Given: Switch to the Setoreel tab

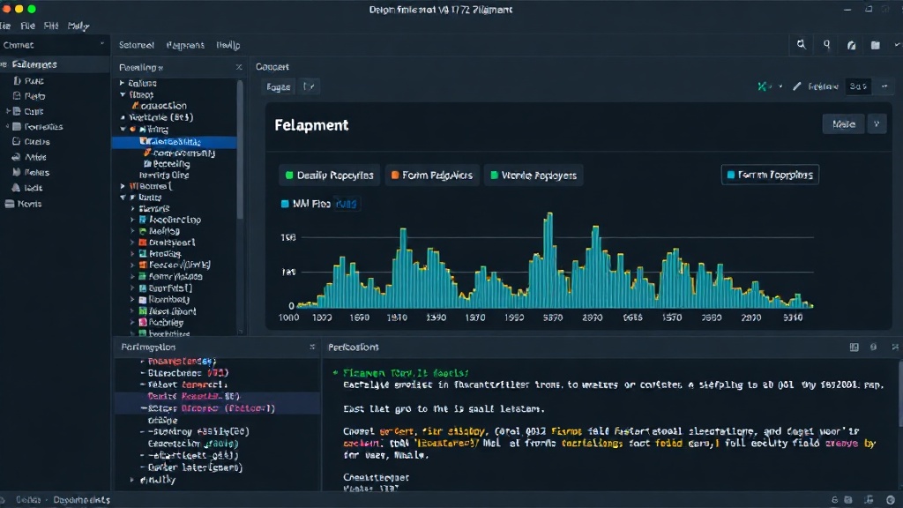Looking at the screenshot, I should [137, 45].
